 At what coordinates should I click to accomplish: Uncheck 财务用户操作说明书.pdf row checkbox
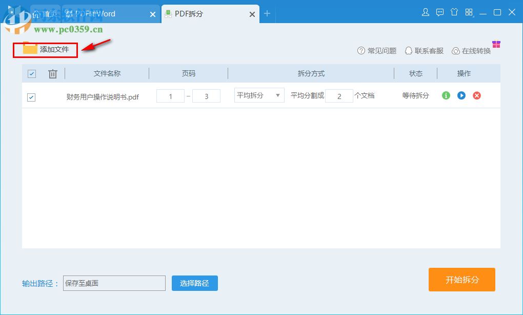click(x=31, y=97)
